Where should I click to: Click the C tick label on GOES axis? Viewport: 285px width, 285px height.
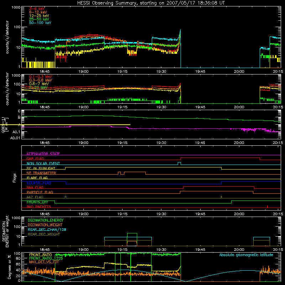(19, 111)
